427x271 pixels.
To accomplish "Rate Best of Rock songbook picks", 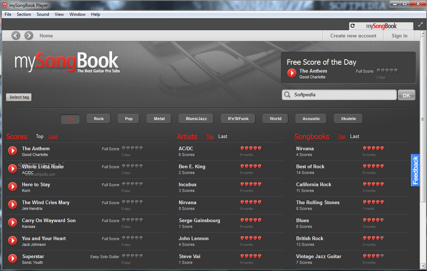I will [373, 166].
